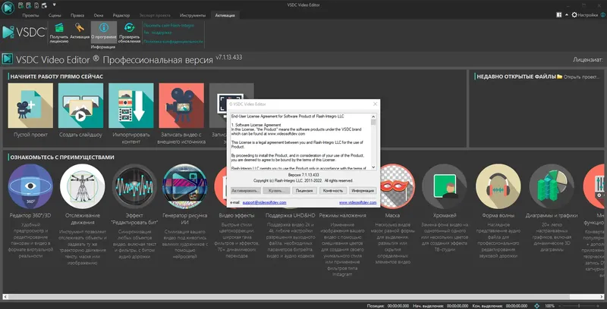Click the license text scrollbar down arrow
607x309 pixels.
[373, 167]
